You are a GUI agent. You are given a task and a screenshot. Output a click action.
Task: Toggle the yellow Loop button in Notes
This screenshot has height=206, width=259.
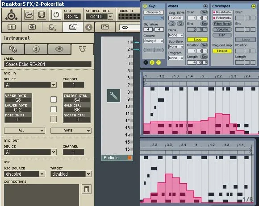click(x=197, y=40)
